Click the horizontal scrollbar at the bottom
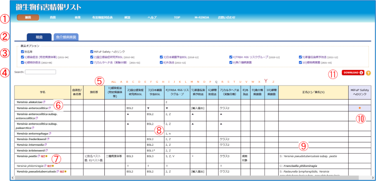376x181 pixels. point(187,178)
